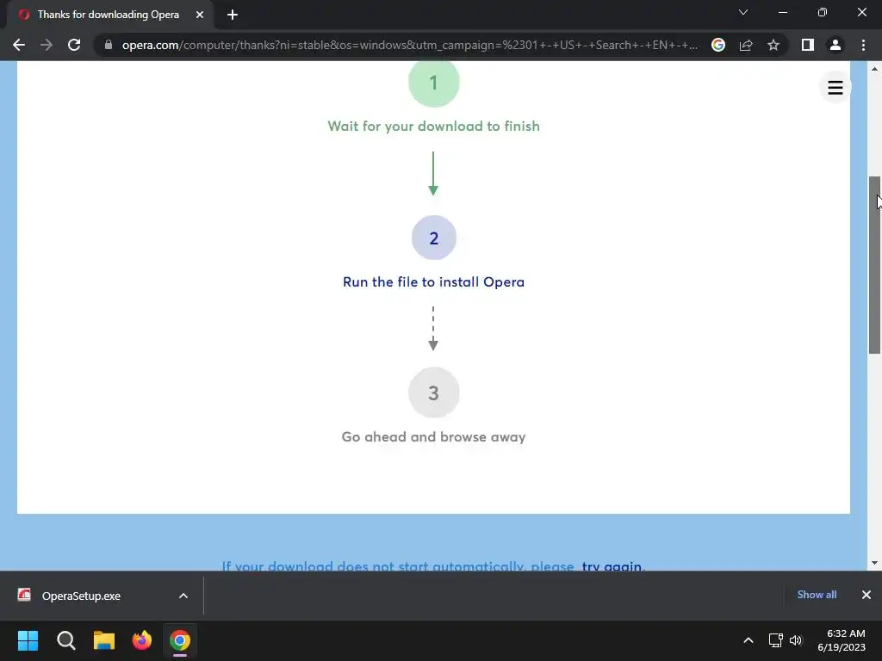Open Windows taskbar search
This screenshot has height=661, width=882.
pos(65,640)
